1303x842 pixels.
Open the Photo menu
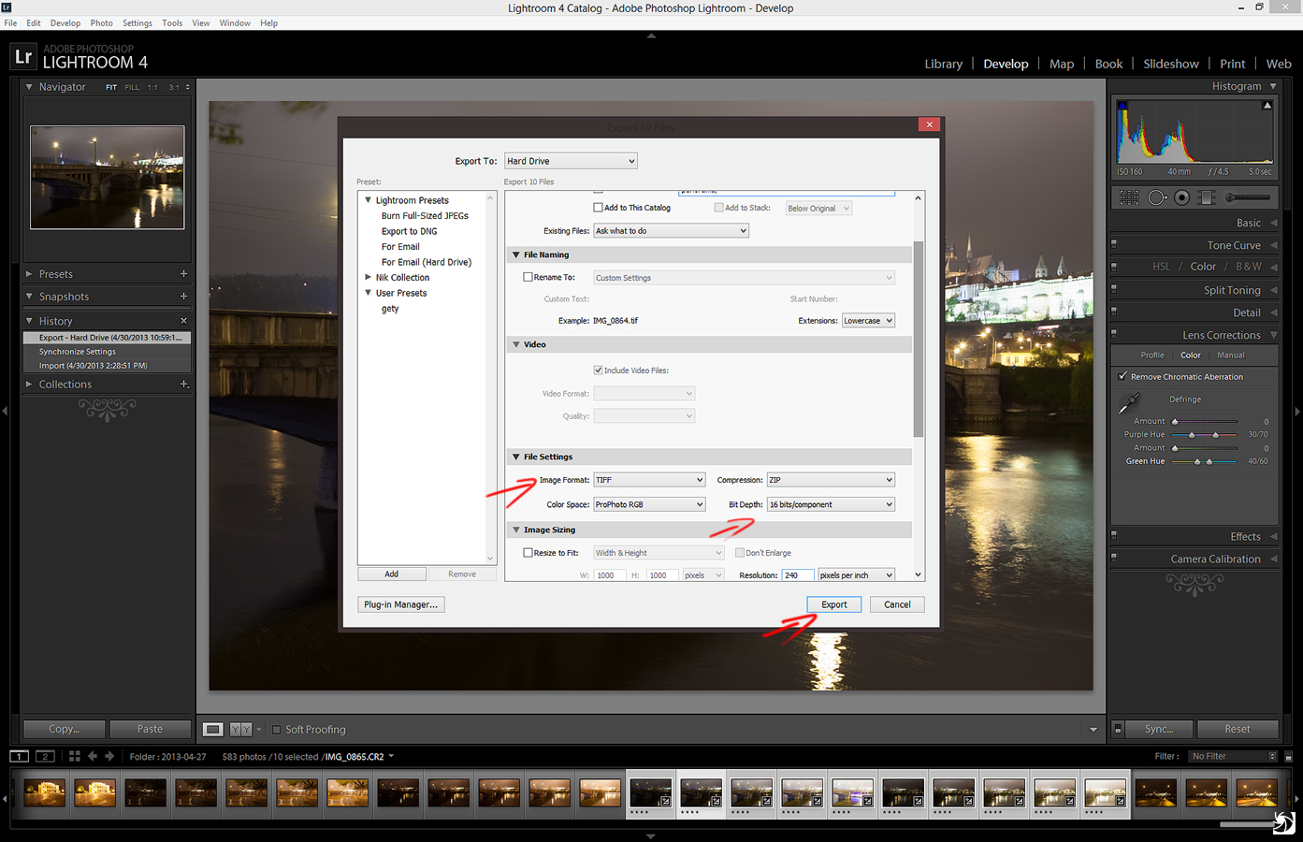coord(101,22)
